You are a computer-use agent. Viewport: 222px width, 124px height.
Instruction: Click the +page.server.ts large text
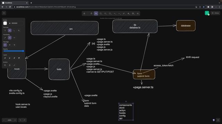tap(143, 87)
